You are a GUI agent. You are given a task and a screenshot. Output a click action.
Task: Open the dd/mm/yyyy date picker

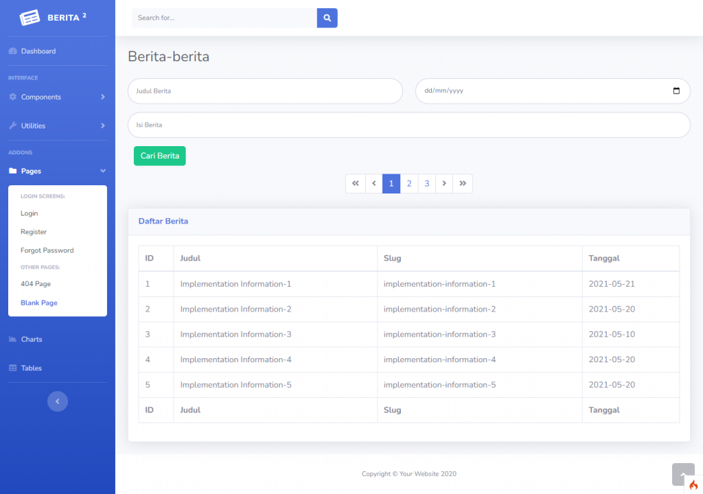coord(676,91)
